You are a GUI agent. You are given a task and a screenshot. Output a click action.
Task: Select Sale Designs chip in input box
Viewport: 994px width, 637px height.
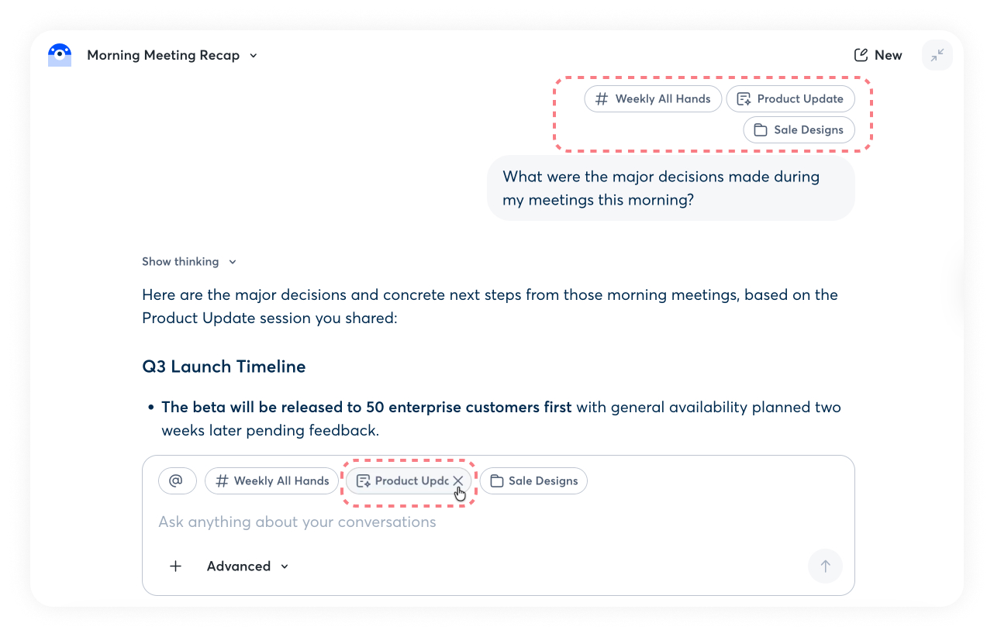[x=533, y=481]
